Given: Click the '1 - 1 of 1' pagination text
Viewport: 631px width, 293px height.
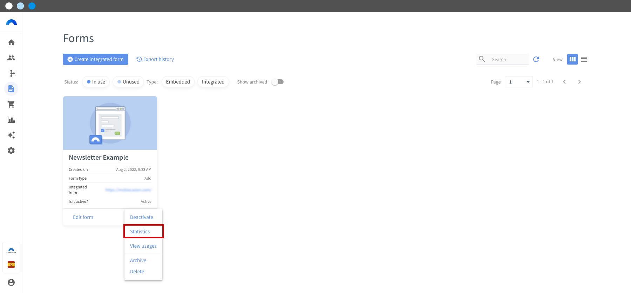Looking at the screenshot, I should (545, 81).
